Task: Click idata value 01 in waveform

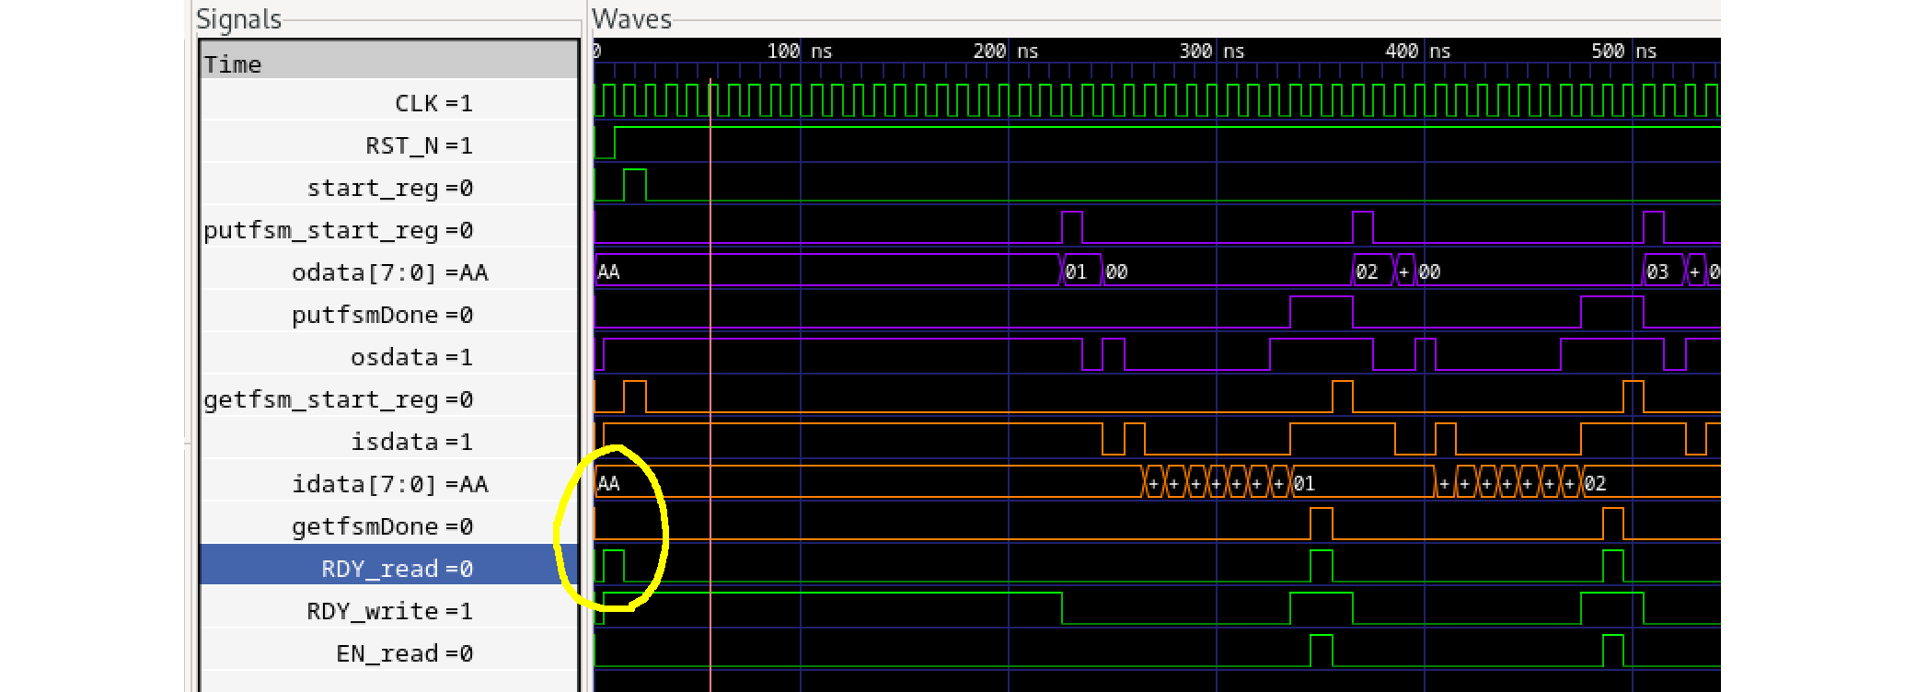Action: pos(1304,484)
